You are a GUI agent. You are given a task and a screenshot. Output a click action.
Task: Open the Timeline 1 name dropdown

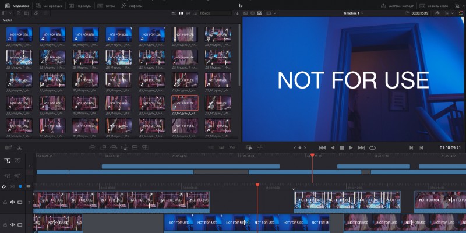354,13
